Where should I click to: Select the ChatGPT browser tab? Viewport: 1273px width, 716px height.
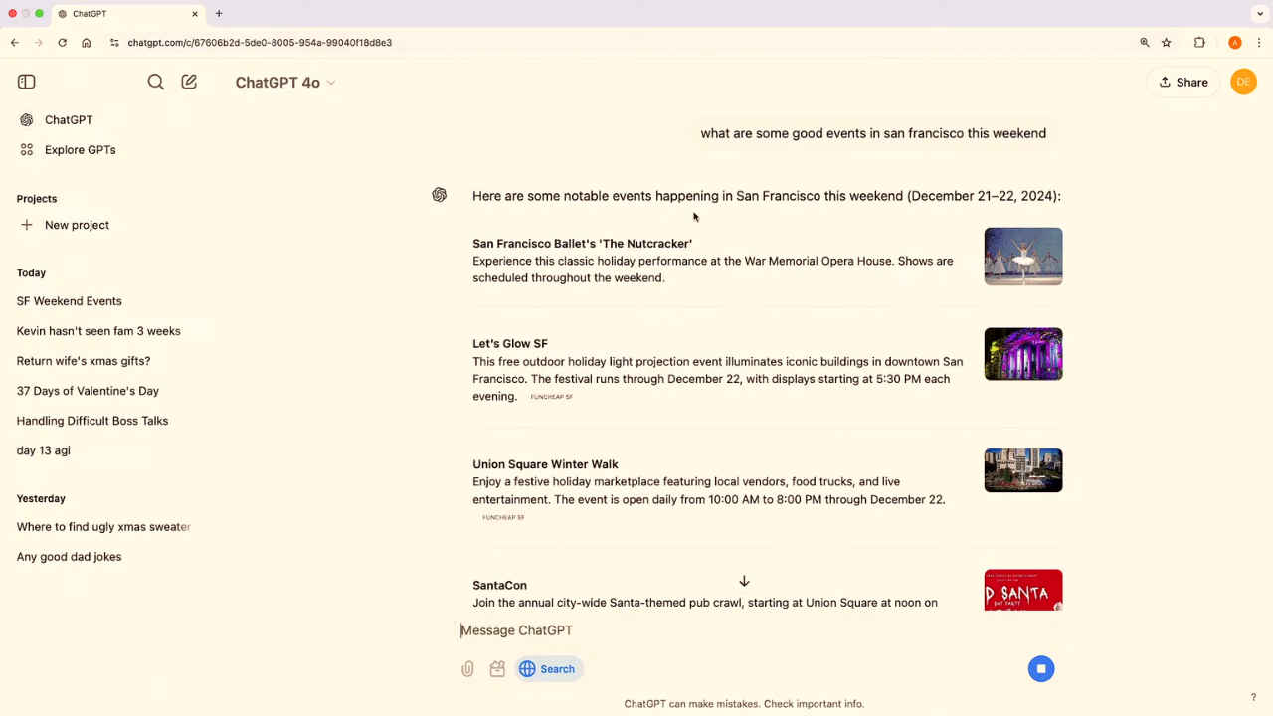127,14
